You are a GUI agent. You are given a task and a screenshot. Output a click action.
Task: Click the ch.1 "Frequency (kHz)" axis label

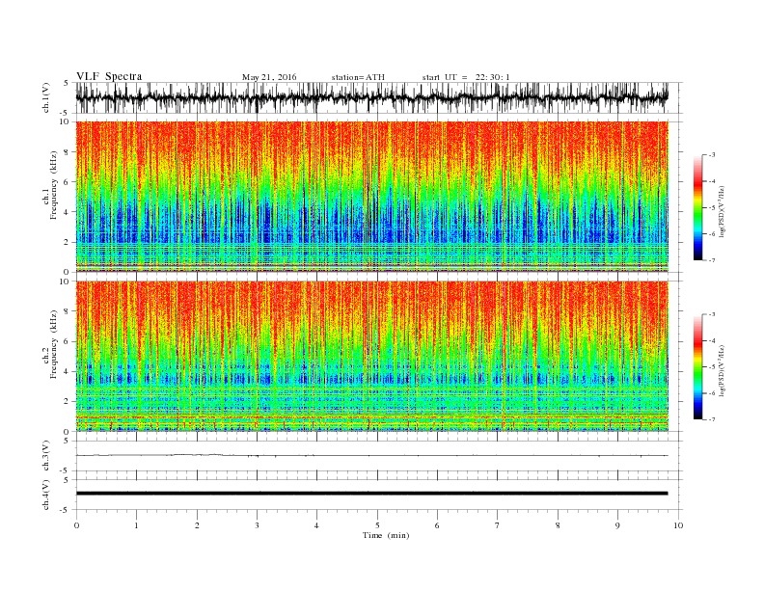(53, 185)
